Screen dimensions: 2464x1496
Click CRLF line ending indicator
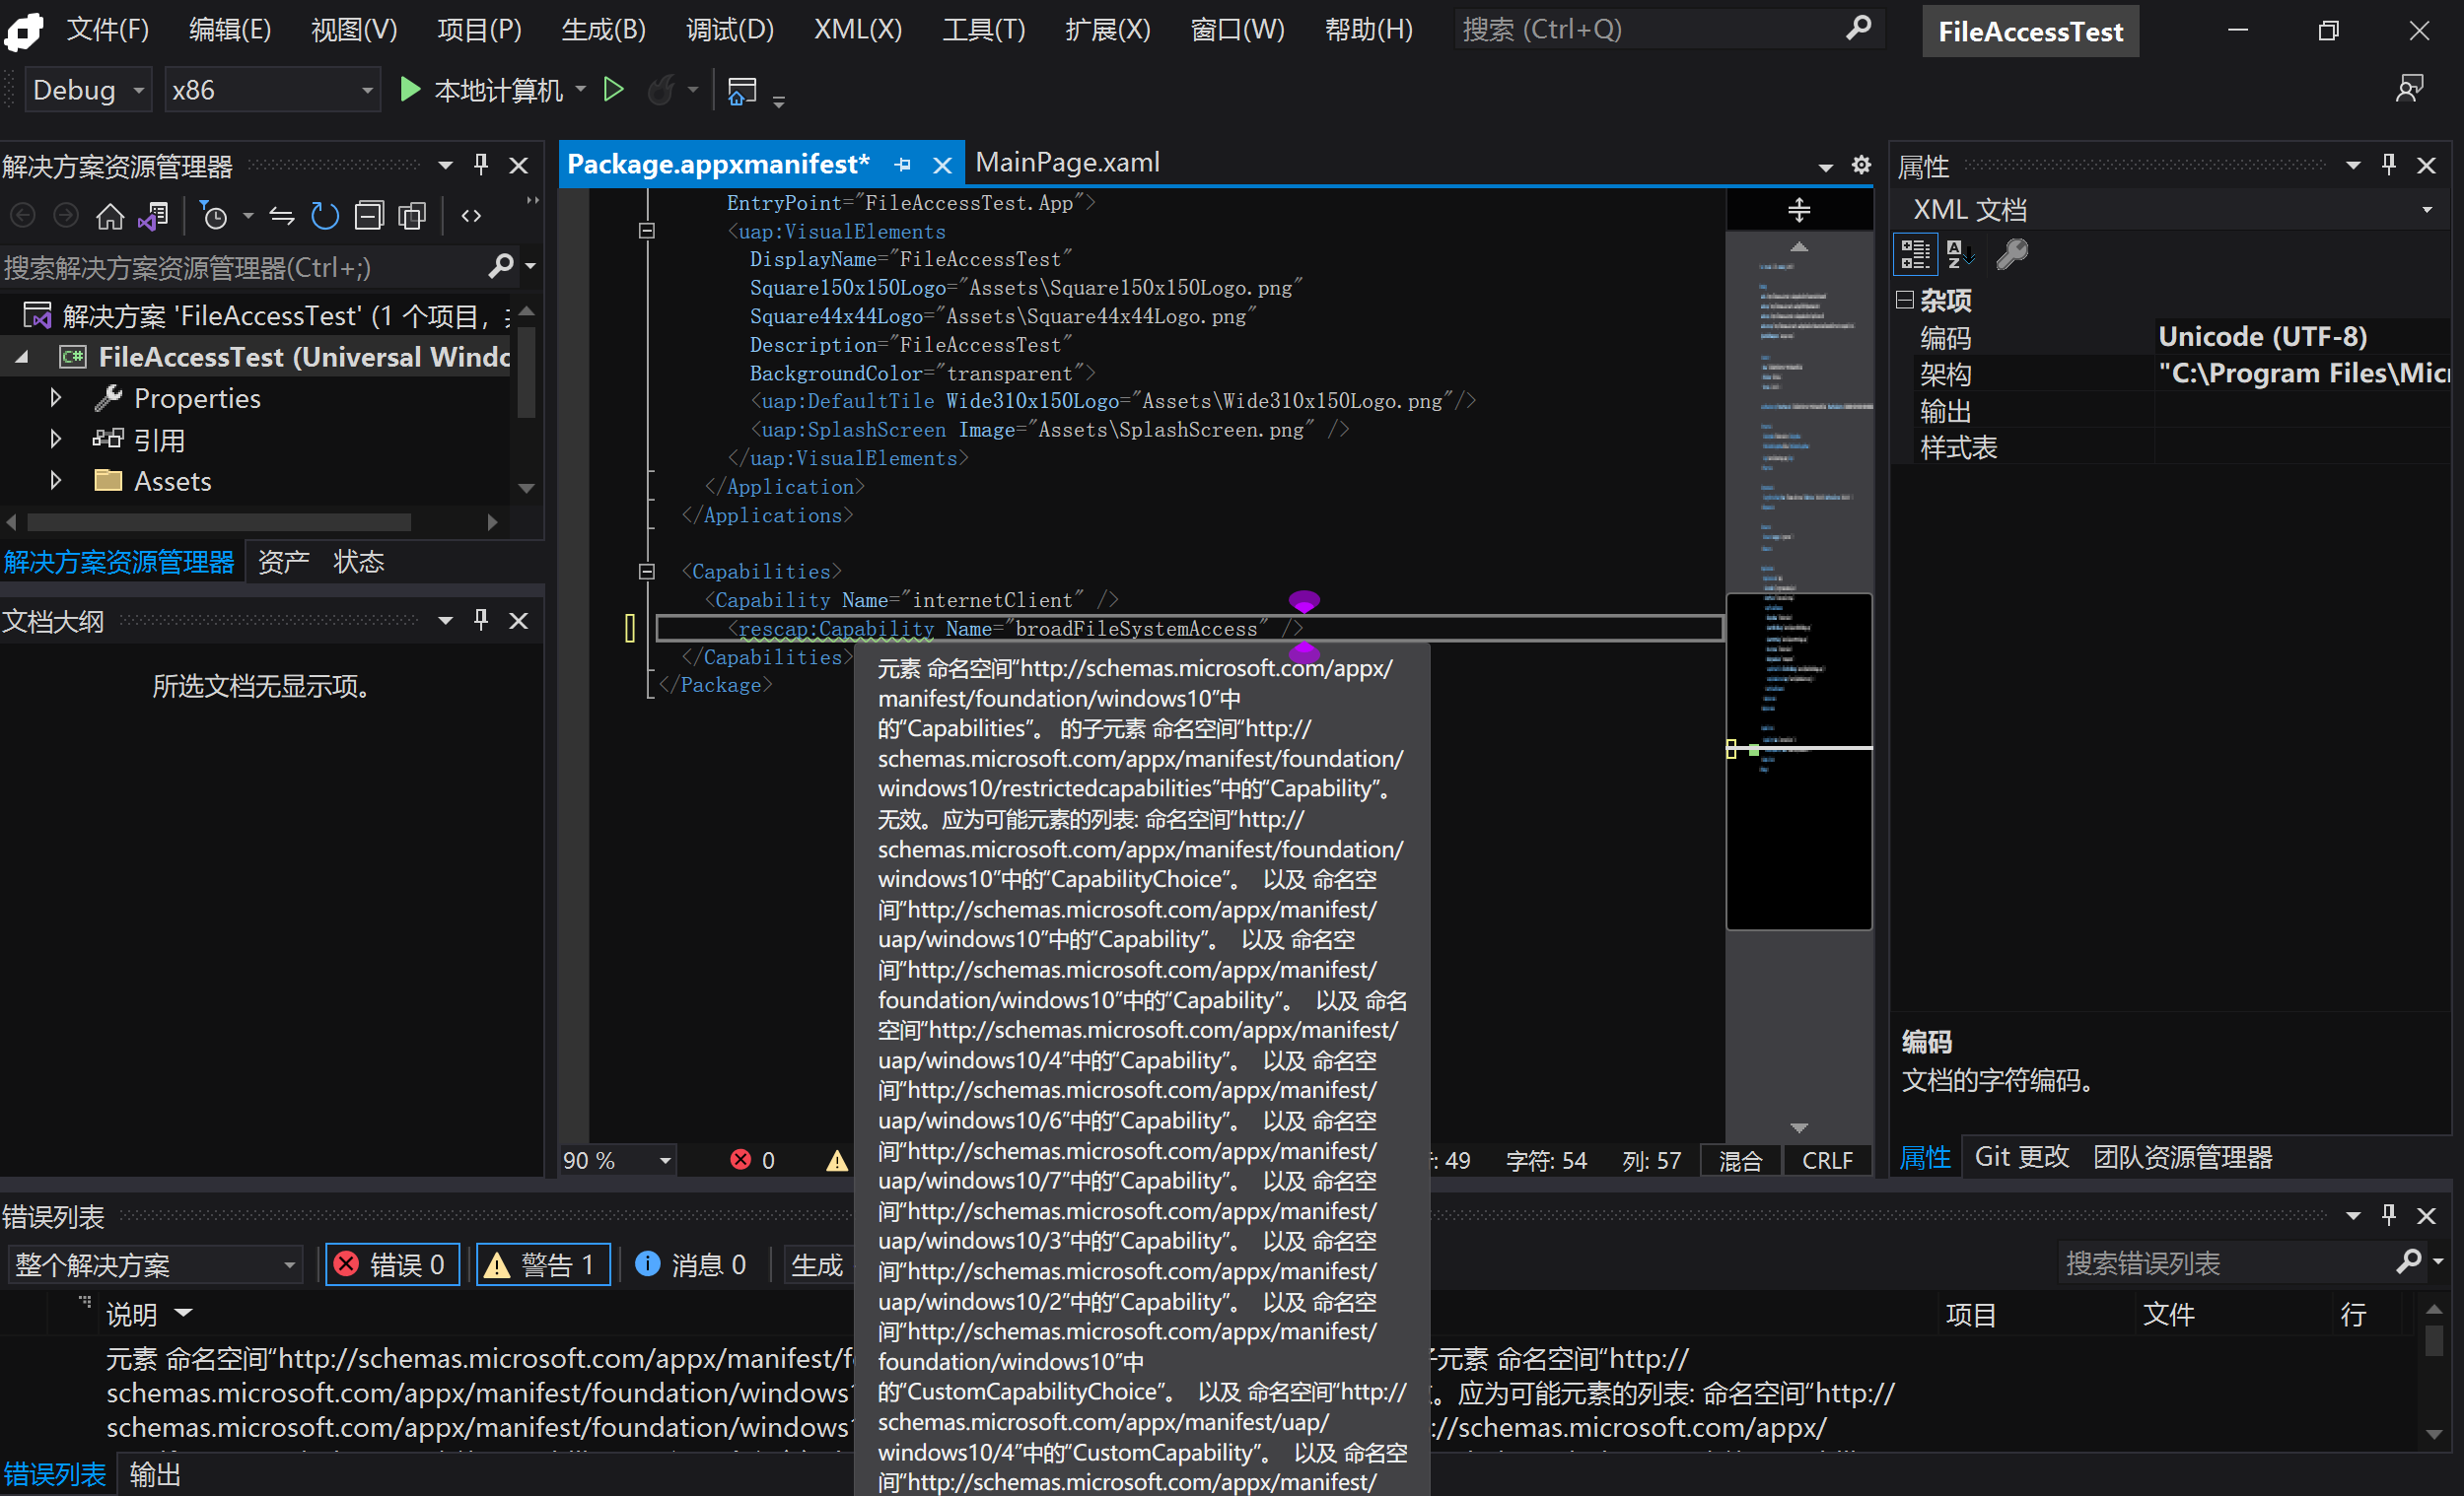(x=1827, y=1160)
